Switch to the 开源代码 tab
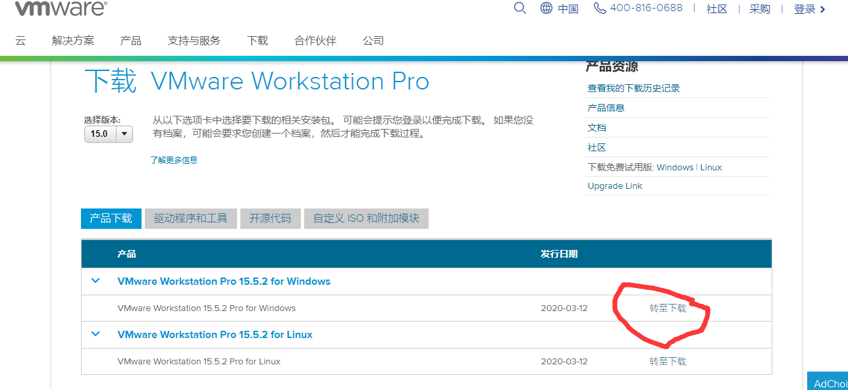Image resolution: width=848 pixels, height=390 pixels. tap(270, 218)
